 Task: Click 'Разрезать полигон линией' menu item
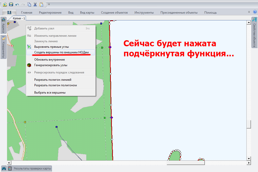coord(53,80)
